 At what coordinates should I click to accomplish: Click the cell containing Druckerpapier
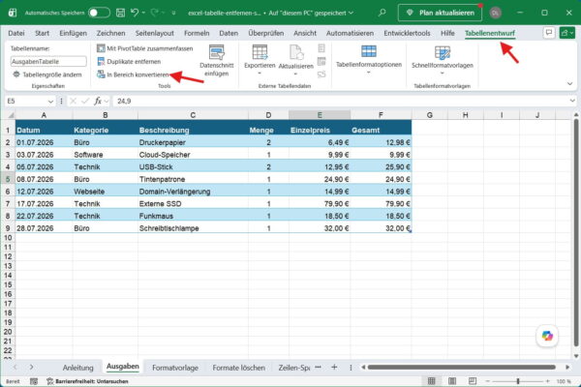coord(193,142)
